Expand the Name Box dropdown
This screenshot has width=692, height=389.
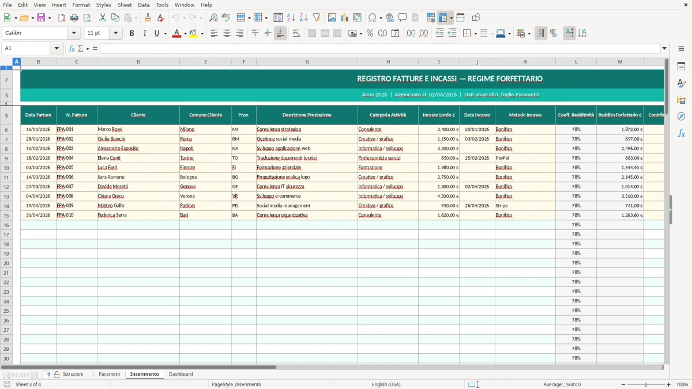[57, 48]
